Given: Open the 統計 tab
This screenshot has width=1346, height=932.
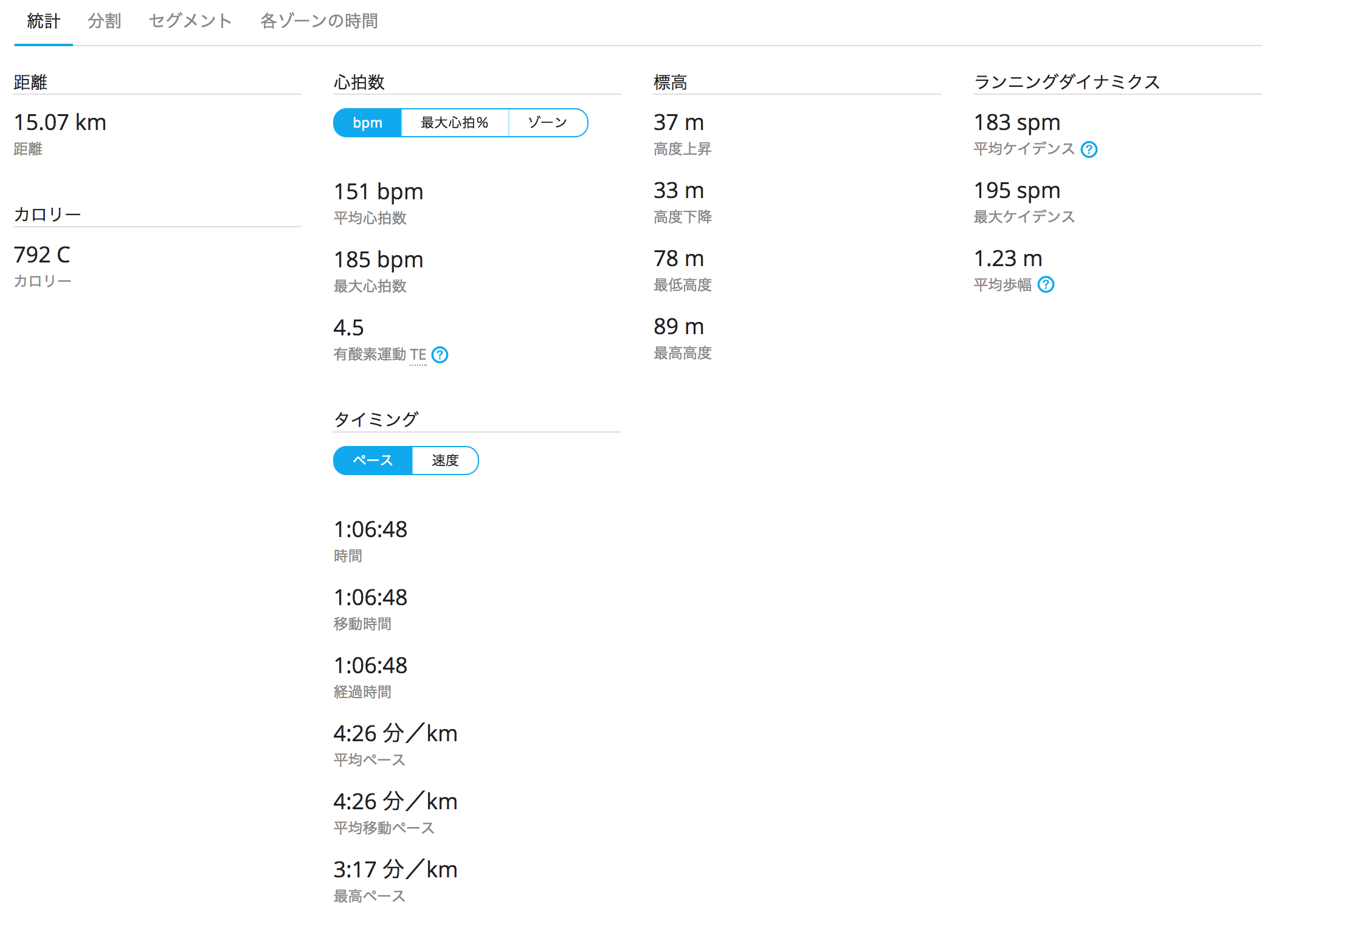Looking at the screenshot, I should [43, 21].
